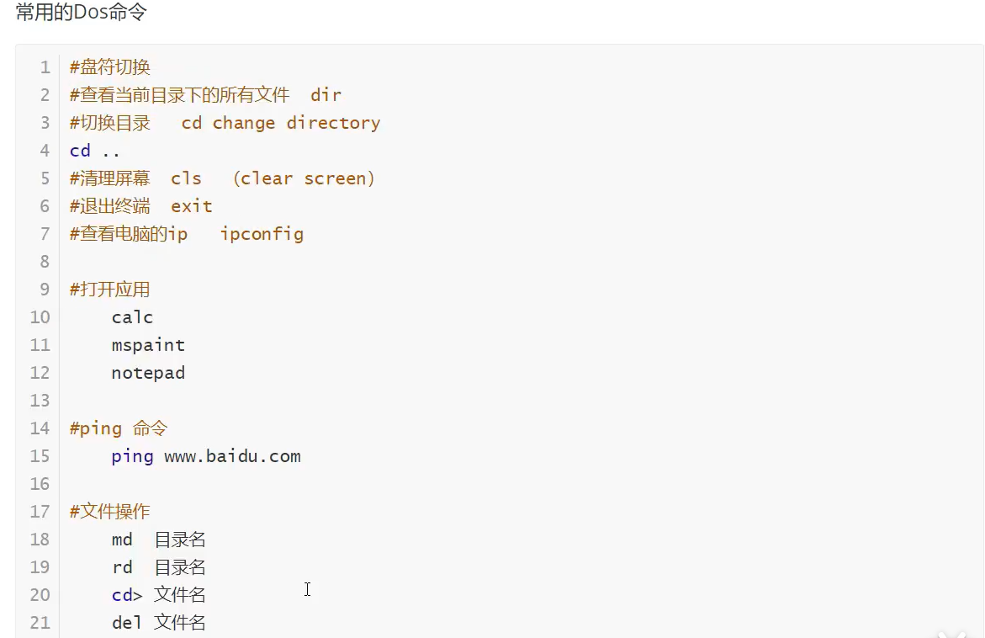985x638 pixels.
Task: Click the del 文件名 line
Action: (158, 623)
